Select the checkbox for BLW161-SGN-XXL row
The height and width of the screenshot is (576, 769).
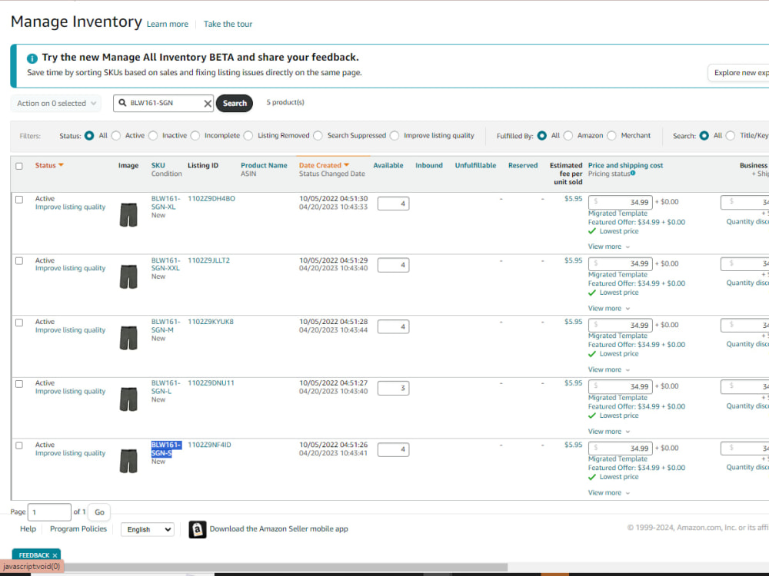coord(19,260)
